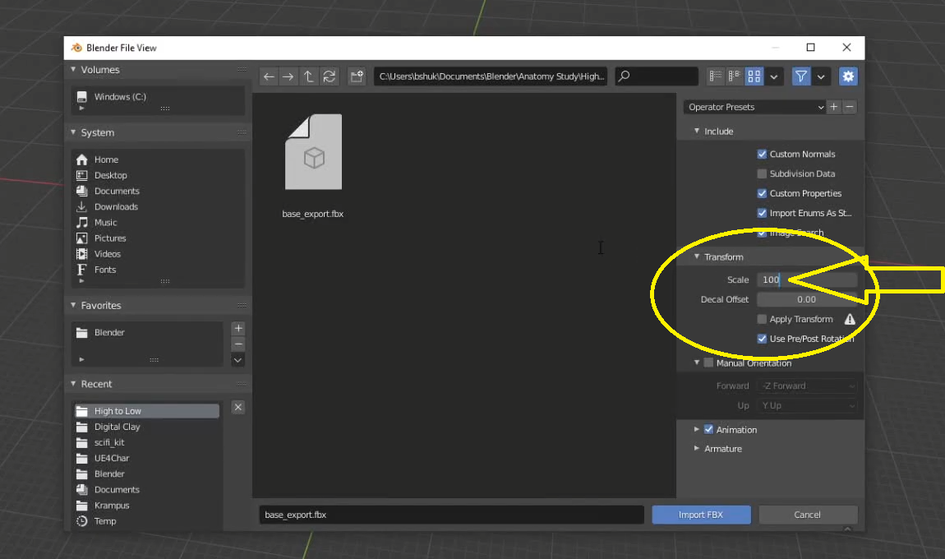Click the file name input field
The image size is (945, 559).
451,515
